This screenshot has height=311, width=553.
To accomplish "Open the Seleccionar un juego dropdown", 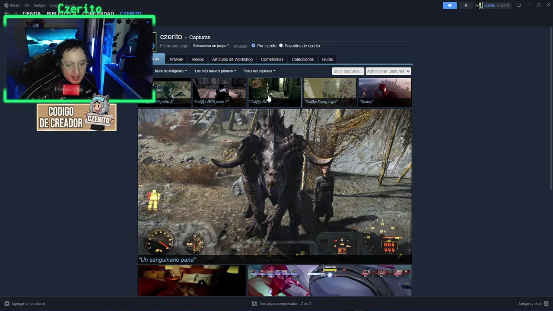I will tap(211, 46).
